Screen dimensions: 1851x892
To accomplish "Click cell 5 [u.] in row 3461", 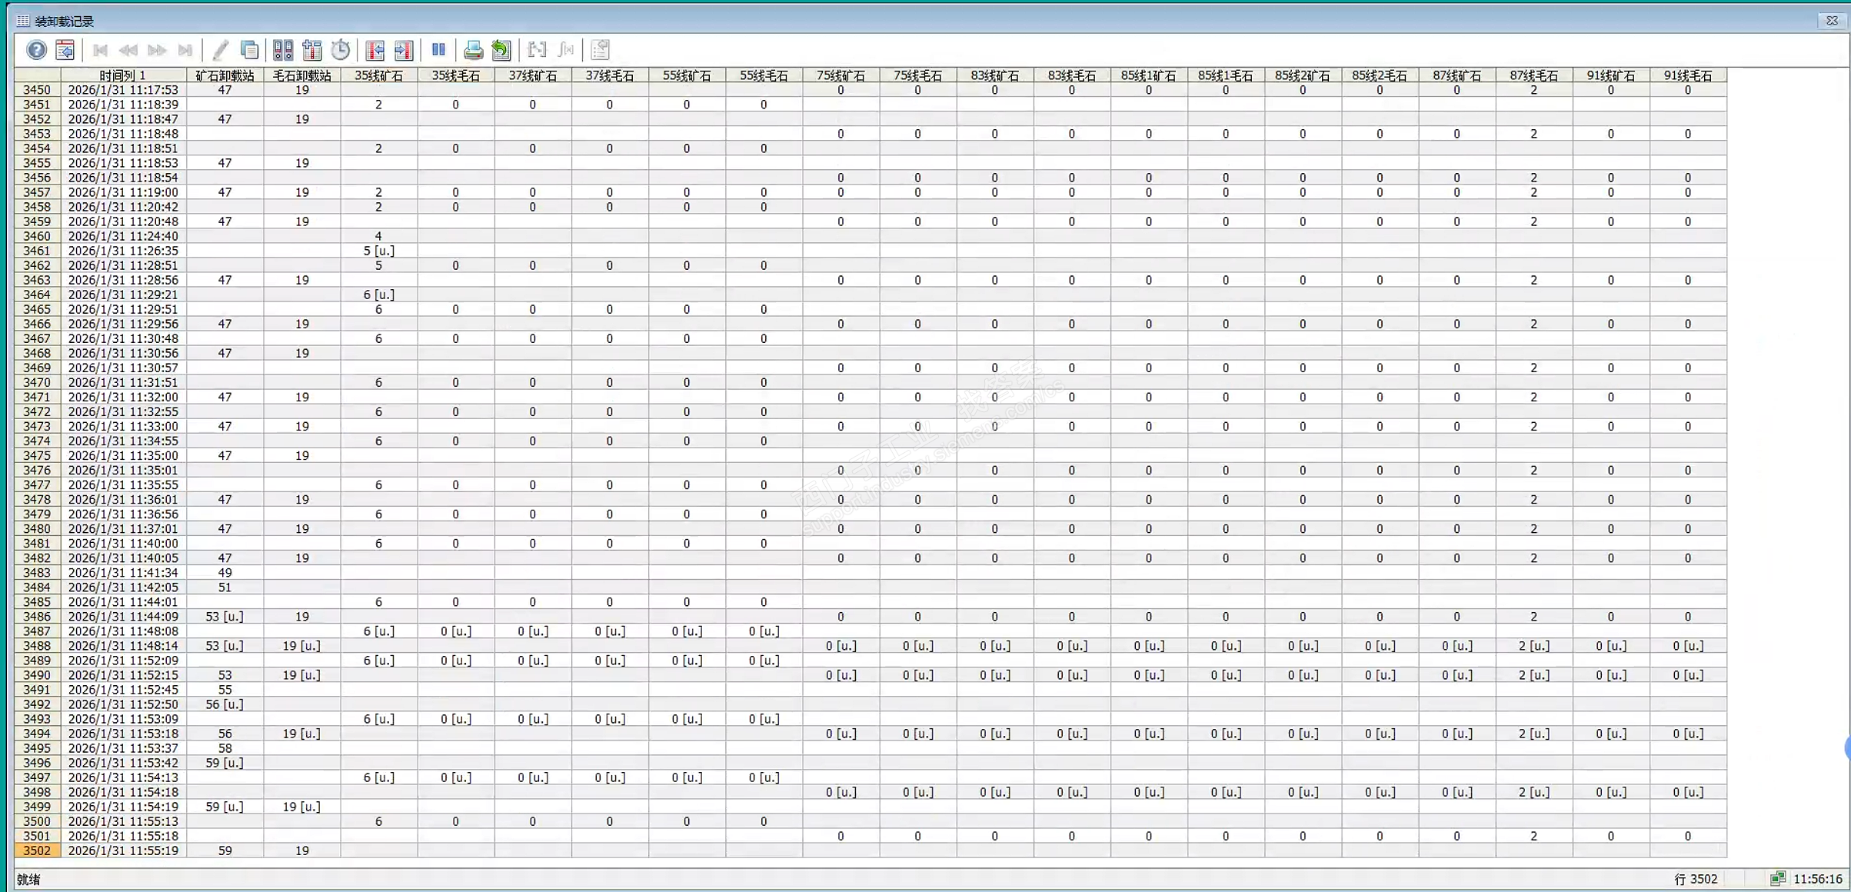I will click(378, 251).
